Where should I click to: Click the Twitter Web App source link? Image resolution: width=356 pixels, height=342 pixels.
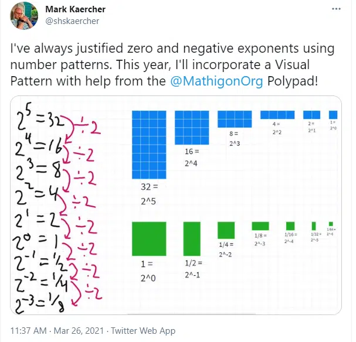point(143,331)
